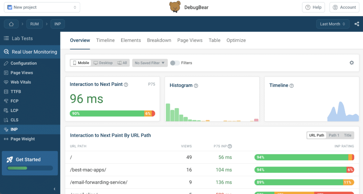Click the /email-forwarding-service/ 89% rating bar
The height and width of the screenshot is (194, 363).
pyautogui.click(x=304, y=182)
